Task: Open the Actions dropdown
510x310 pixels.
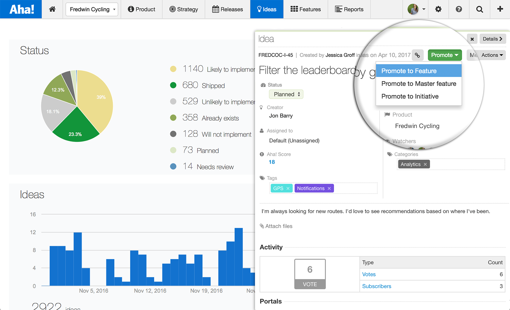Action: point(491,55)
